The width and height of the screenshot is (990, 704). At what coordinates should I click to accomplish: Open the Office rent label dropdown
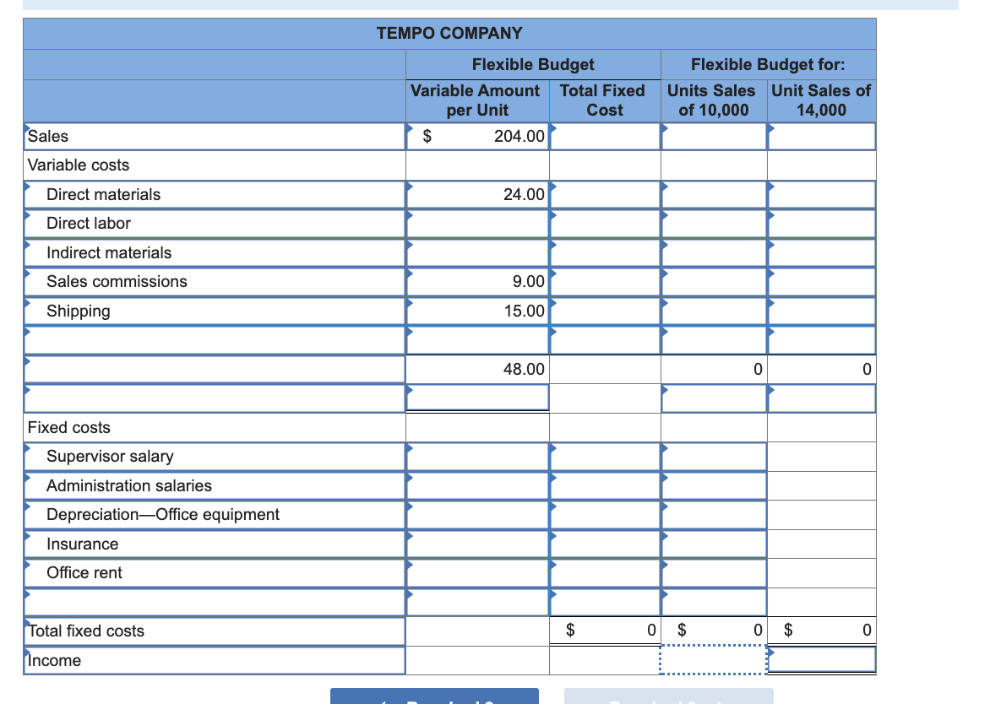[215, 573]
